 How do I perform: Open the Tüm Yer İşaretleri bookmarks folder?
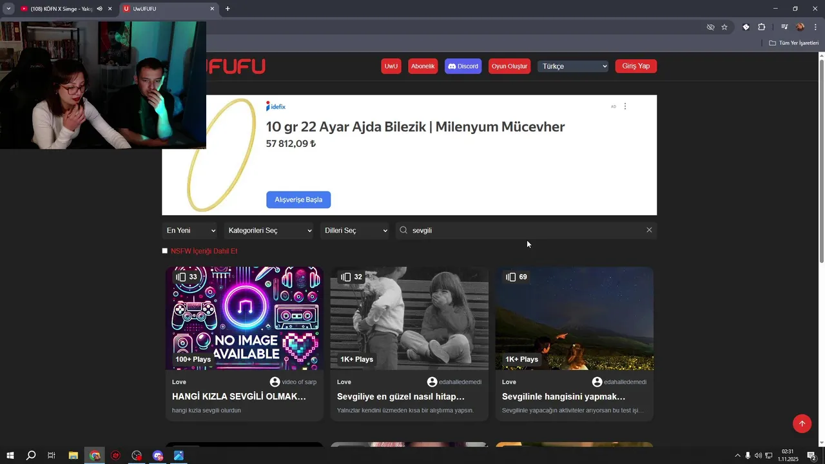(x=794, y=43)
